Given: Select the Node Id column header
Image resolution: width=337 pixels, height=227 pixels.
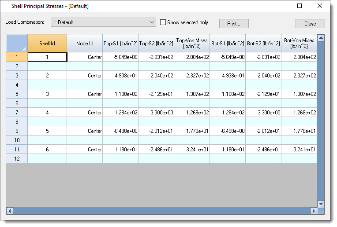Looking at the screenshot, I should click(x=85, y=43).
